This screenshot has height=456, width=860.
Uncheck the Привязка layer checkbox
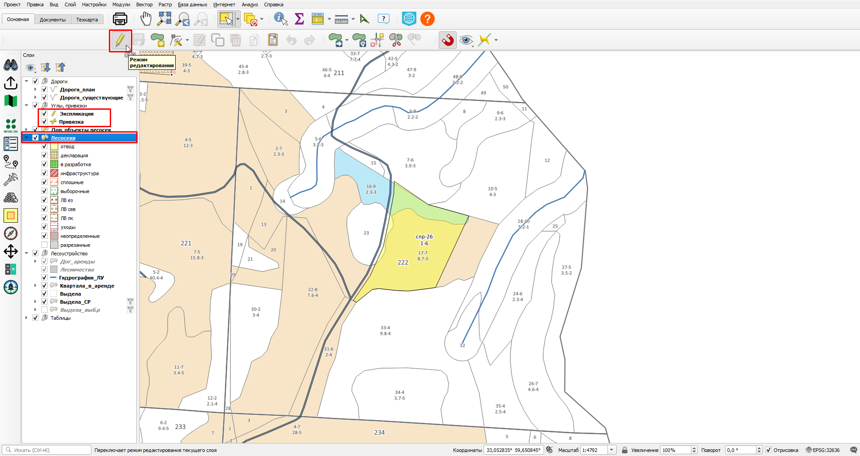[44, 121]
